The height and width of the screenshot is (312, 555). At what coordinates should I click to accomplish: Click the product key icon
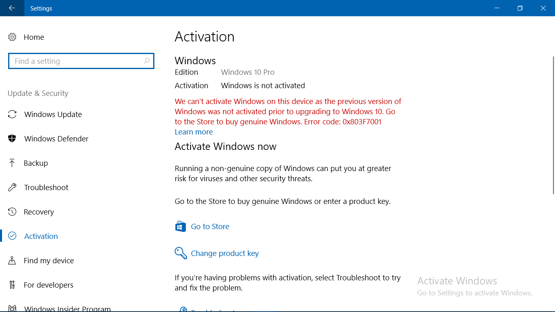[x=180, y=253]
